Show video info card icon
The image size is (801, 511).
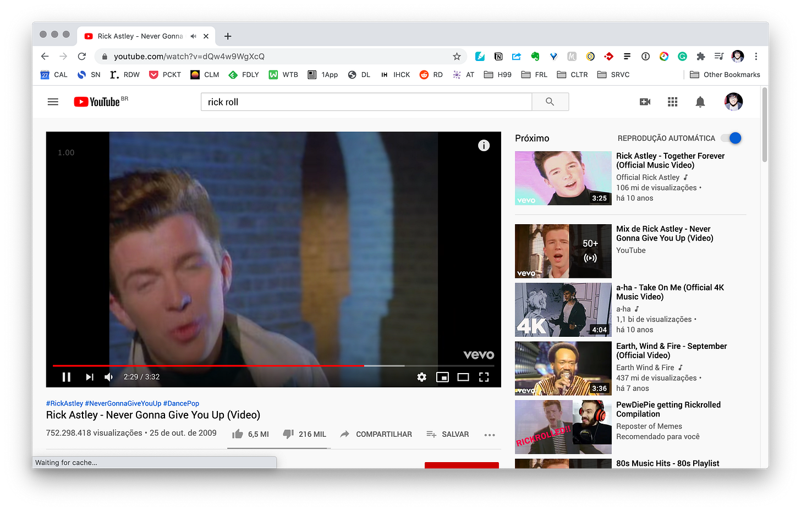(484, 146)
